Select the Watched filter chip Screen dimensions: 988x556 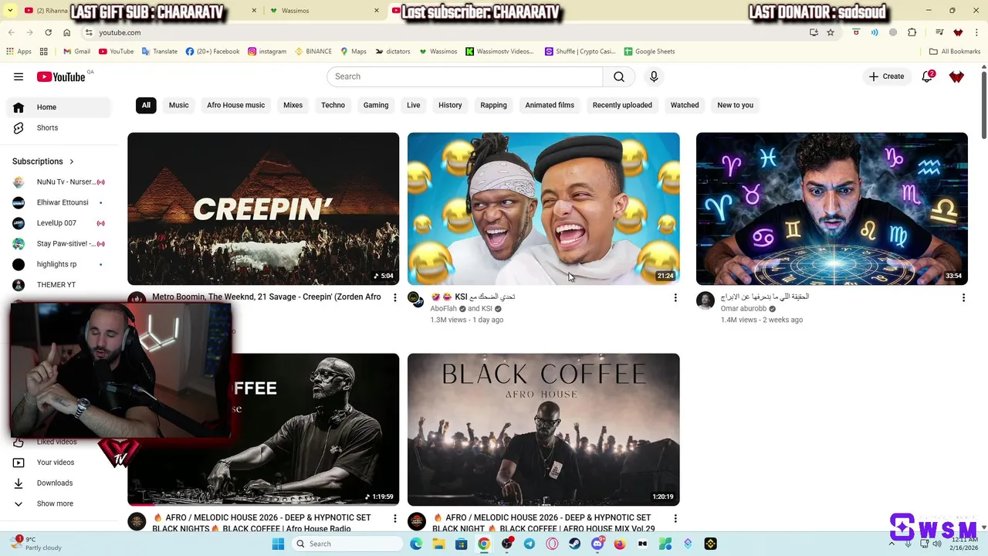[685, 105]
